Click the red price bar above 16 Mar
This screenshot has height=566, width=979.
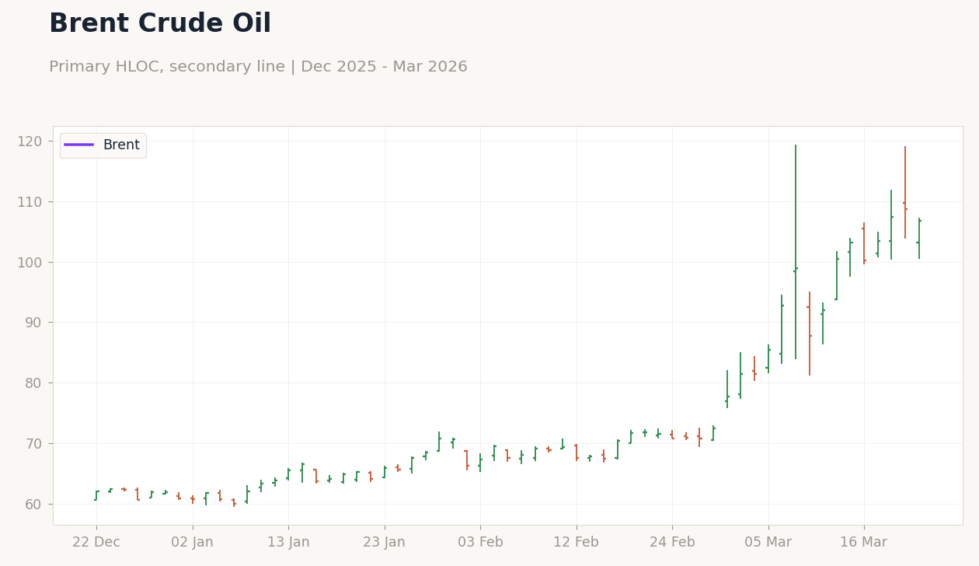tap(864, 243)
